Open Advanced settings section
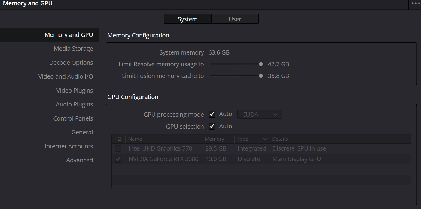421x209 pixels. click(80, 160)
